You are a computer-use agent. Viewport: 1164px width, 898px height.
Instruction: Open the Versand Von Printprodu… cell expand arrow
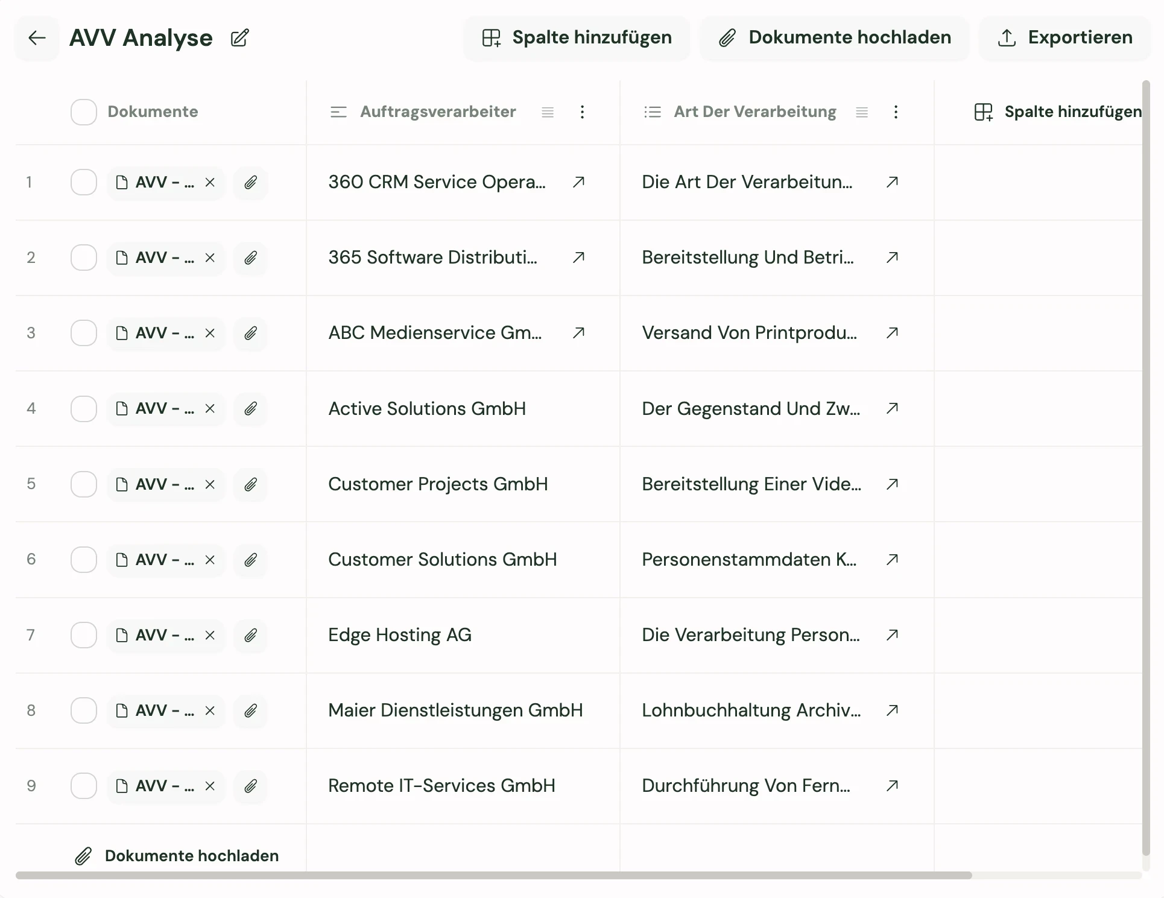(892, 333)
